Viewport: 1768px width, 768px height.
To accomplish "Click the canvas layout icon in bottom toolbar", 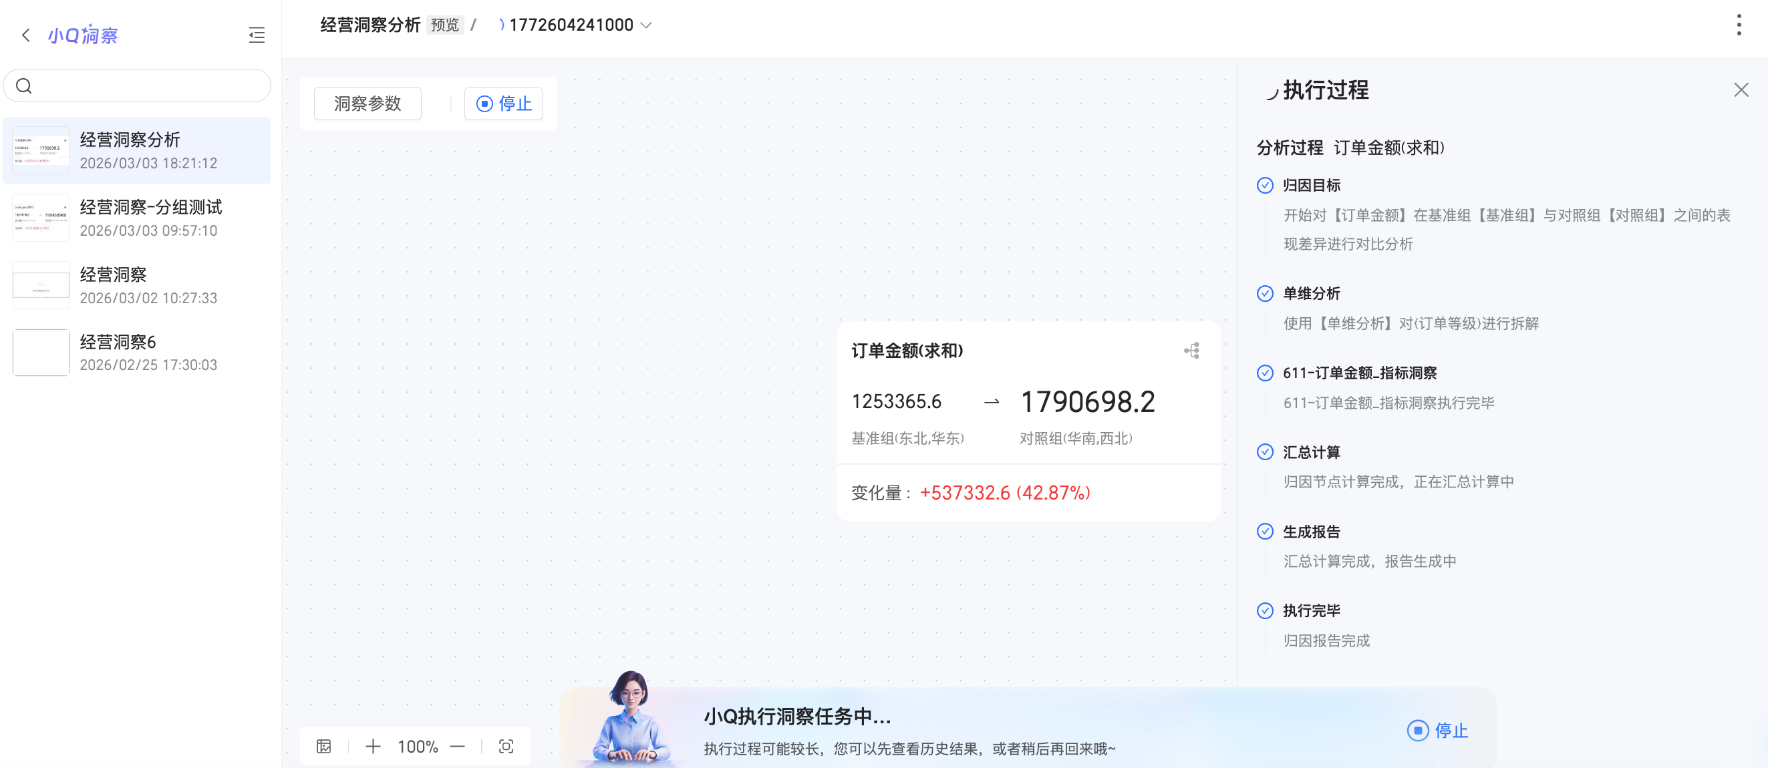I will click(x=324, y=746).
